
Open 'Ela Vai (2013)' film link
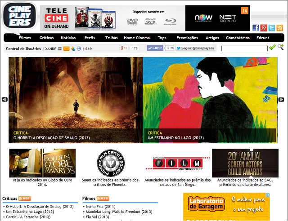97,217
